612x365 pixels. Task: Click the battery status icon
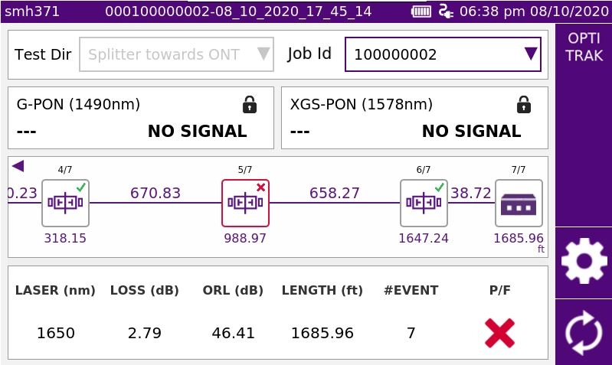421,11
